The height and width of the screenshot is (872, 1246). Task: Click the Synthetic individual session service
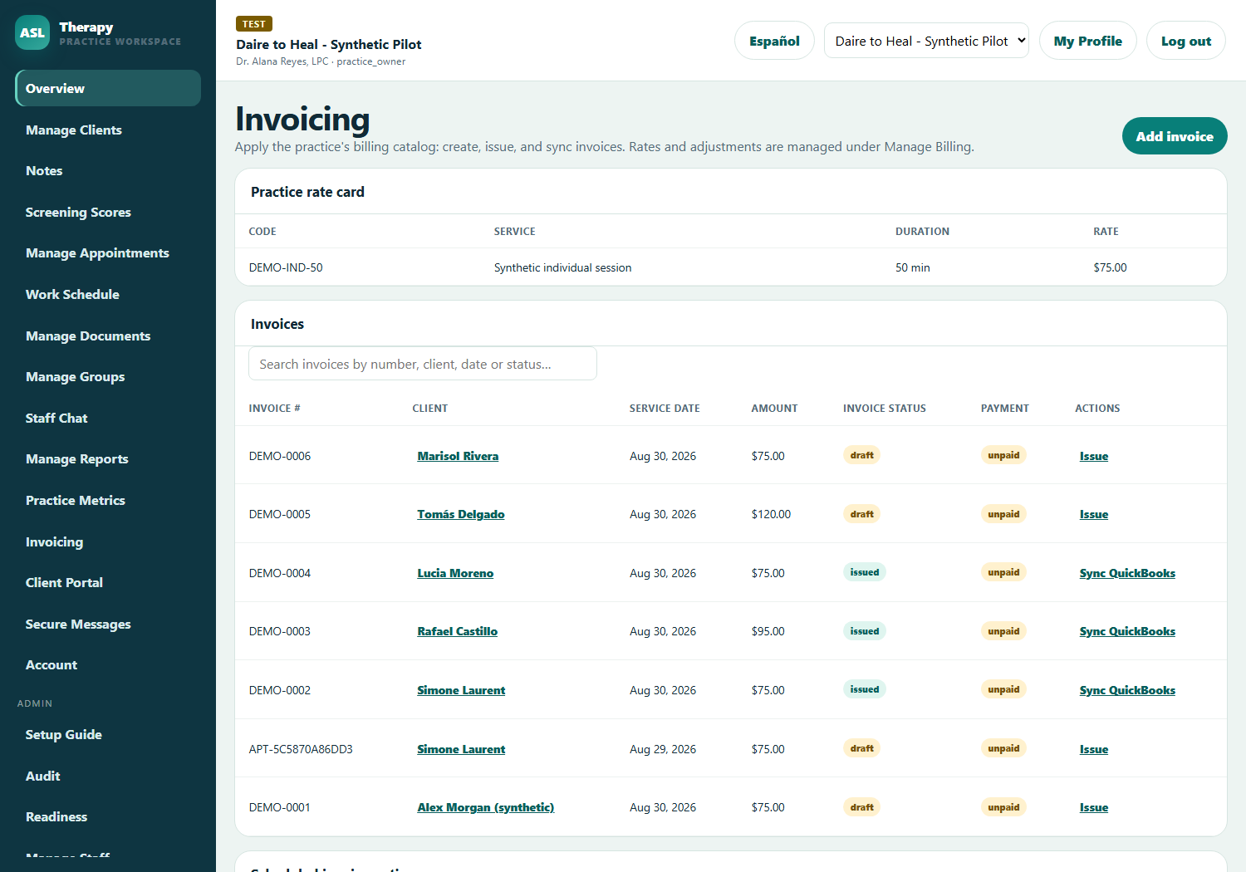(562, 267)
